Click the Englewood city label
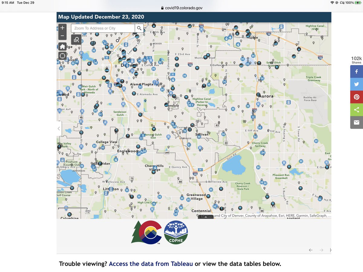The height and width of the screenshot is (272, 363). click(x=127, y=151)
